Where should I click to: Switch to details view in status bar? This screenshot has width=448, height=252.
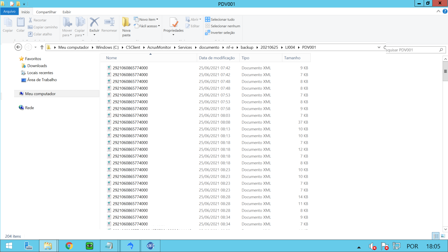pyautogui.click(x=436, y=236)
